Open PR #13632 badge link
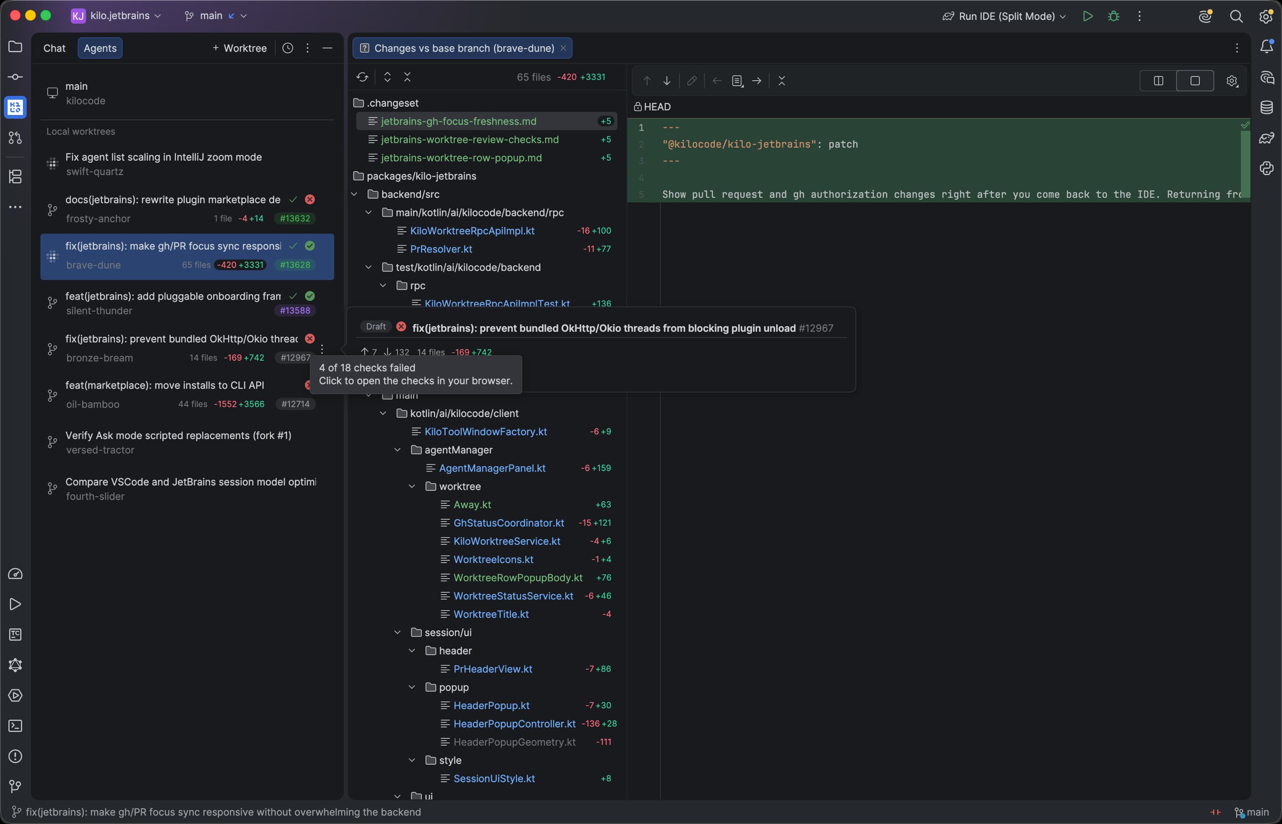The height and width of the screenshot is (824, 1282). point(294,218)
